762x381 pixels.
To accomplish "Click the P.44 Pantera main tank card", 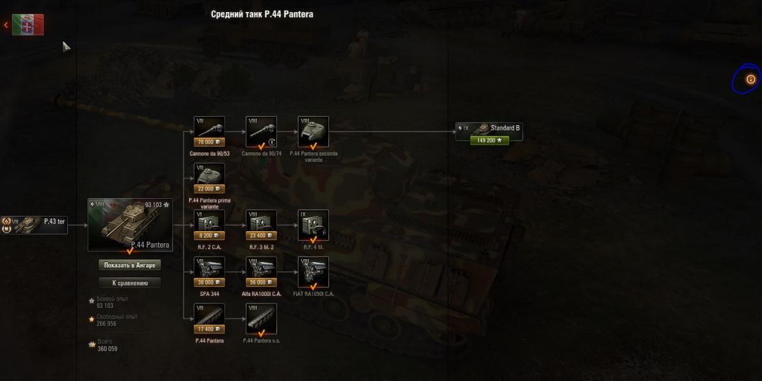I will coord(130,225).
